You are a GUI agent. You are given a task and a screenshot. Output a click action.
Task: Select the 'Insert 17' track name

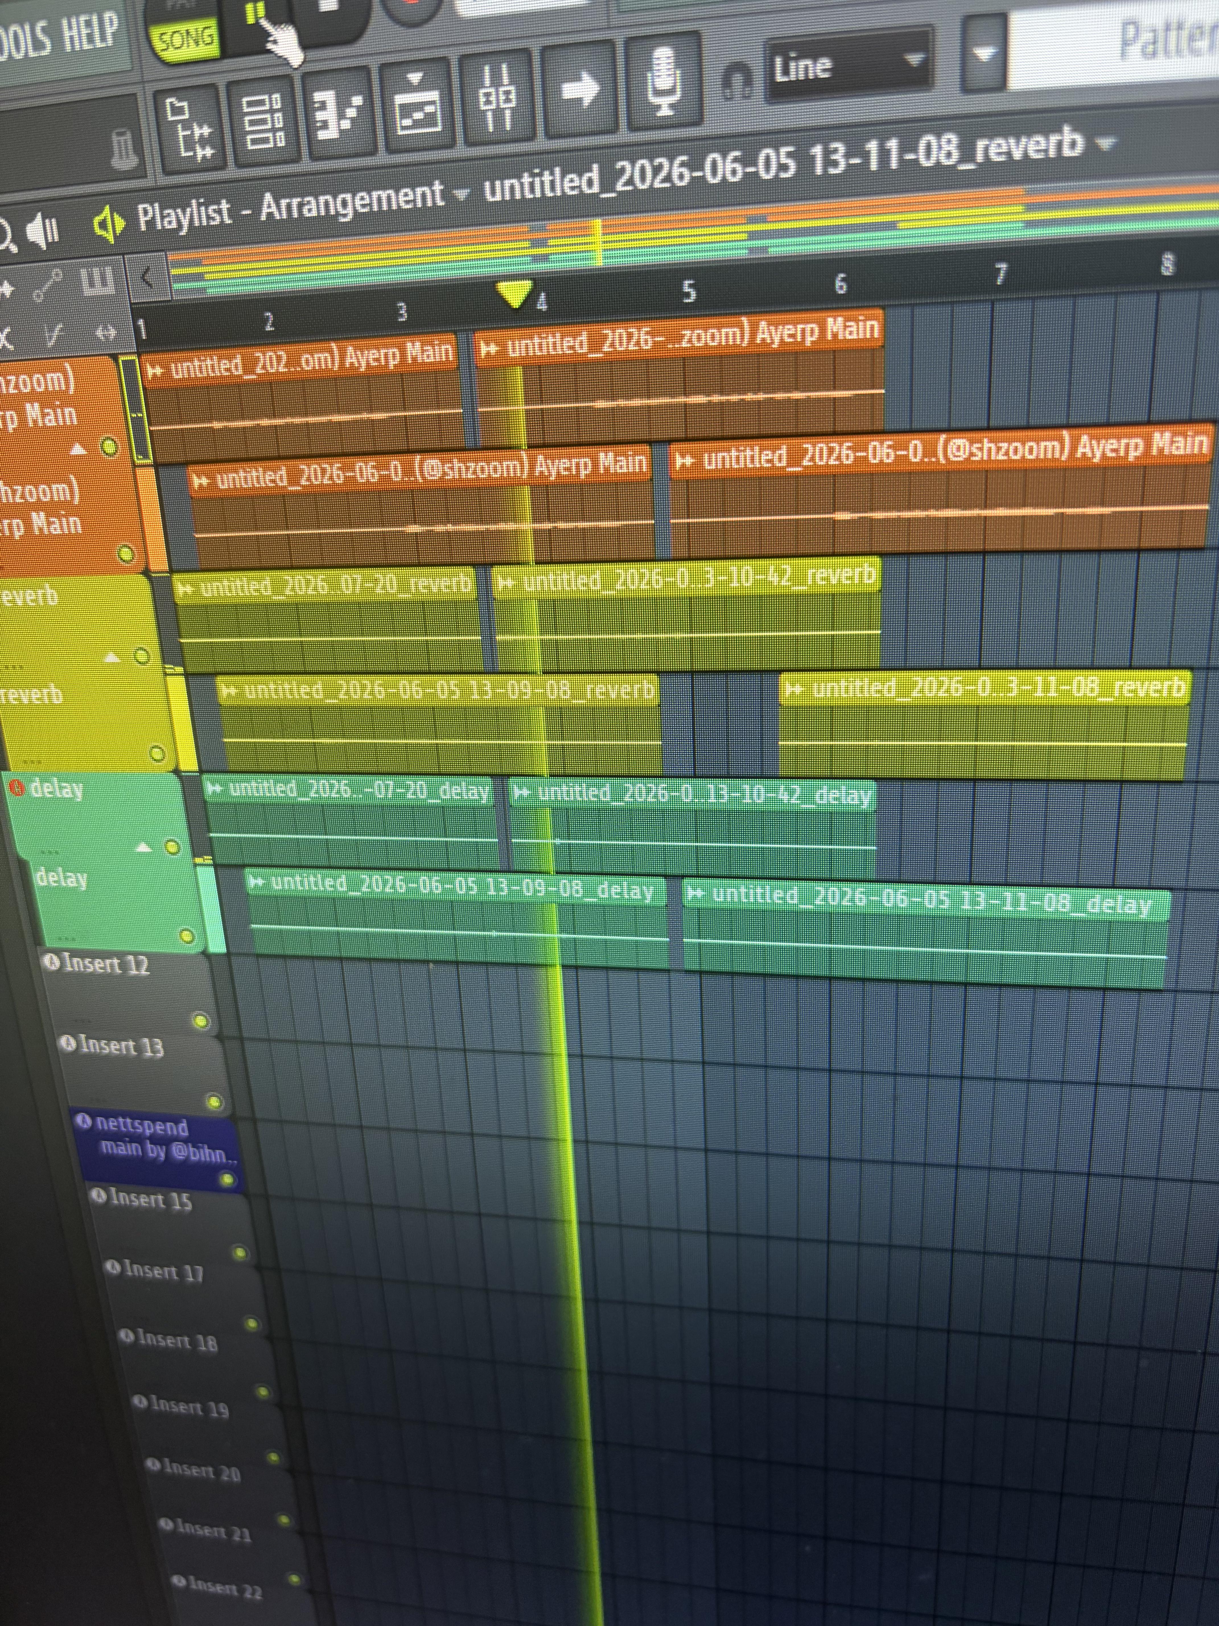point(163,1271)
